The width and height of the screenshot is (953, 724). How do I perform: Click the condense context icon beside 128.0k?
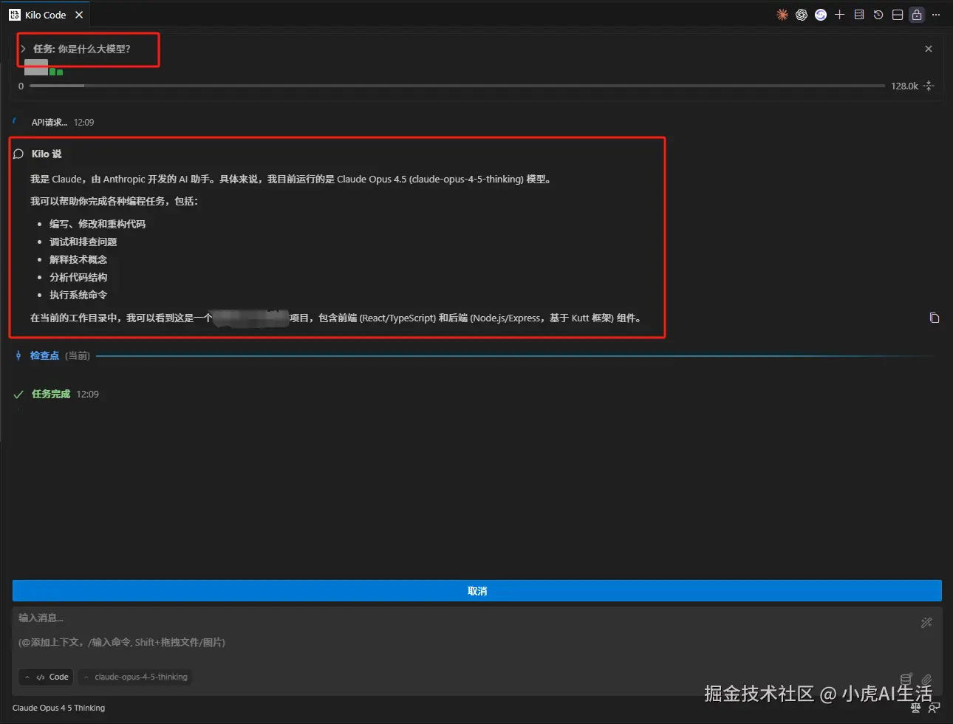(x=929, y=86)
